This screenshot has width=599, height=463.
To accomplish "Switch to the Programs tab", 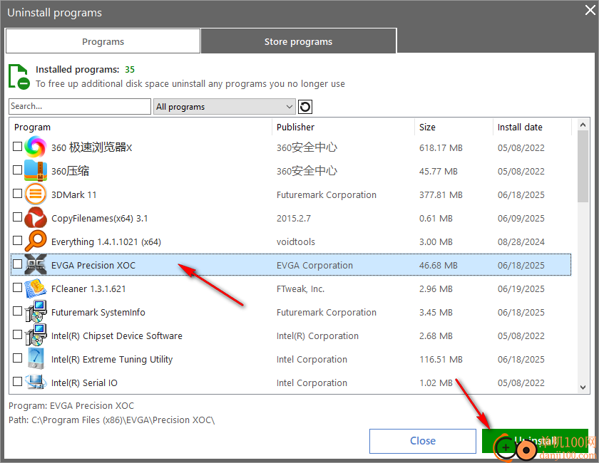I will [103, 41].
